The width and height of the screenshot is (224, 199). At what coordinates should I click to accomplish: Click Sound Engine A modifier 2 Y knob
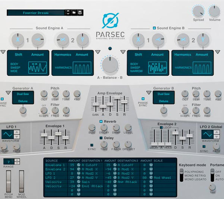tap(83, 39)
